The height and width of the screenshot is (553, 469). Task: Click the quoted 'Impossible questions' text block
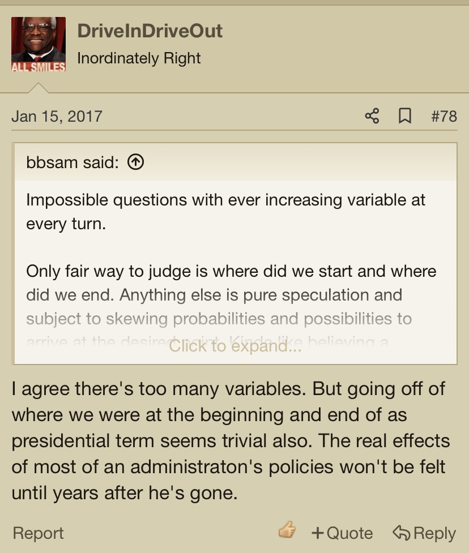click(x=225, y=212)
